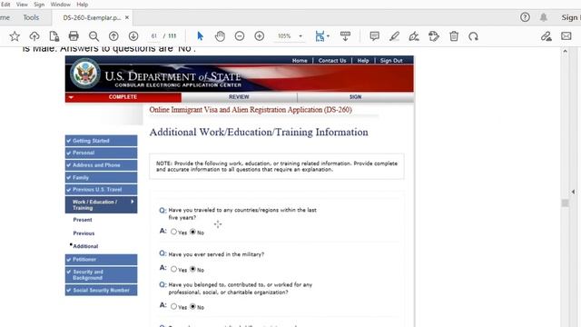Click the Contact Us link
The width and height of the screenshot is (581, 327).
332,61
